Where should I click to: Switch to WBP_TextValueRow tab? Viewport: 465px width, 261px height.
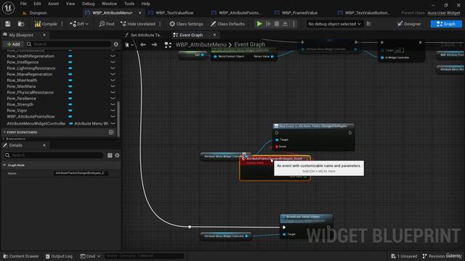click(174, 13)
